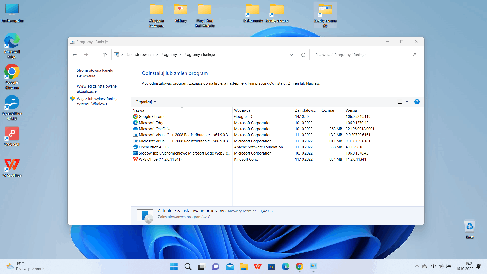
Task: Expand the recent locations chevron
Action: tap(95, 55)
